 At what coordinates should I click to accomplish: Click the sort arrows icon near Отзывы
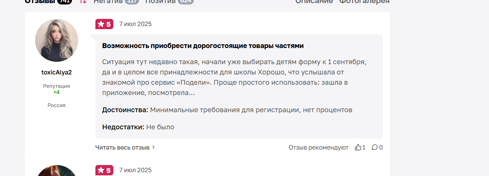coord(83,1)
